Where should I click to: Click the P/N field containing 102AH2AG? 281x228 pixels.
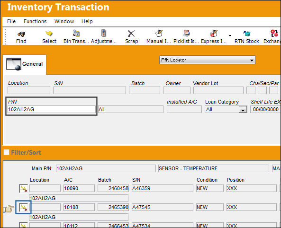point(52,109)
